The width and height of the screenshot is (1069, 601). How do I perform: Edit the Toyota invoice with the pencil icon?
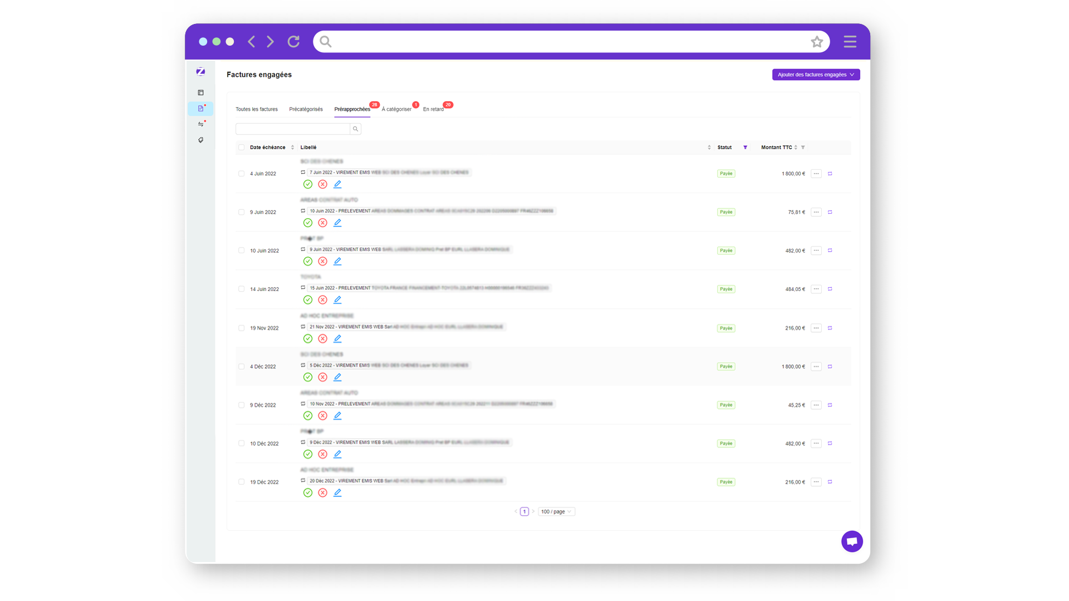(x=337, y=299)
